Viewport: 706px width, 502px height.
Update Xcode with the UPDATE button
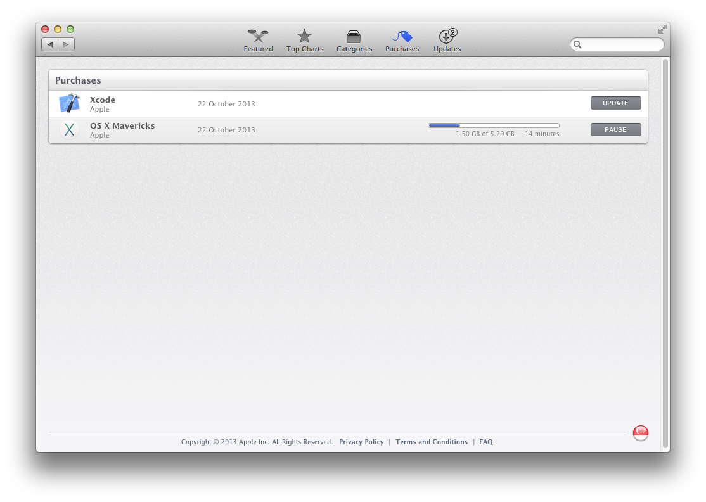click(x=615, y=103)
